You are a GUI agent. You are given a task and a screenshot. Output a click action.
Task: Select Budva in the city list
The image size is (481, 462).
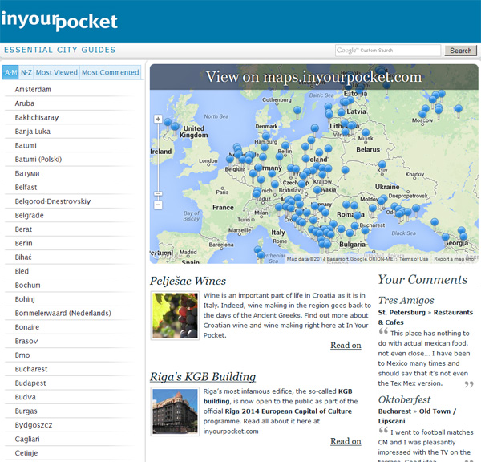click(26, 397)
